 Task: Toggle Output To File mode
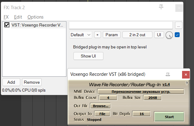[x=102, y=114]
